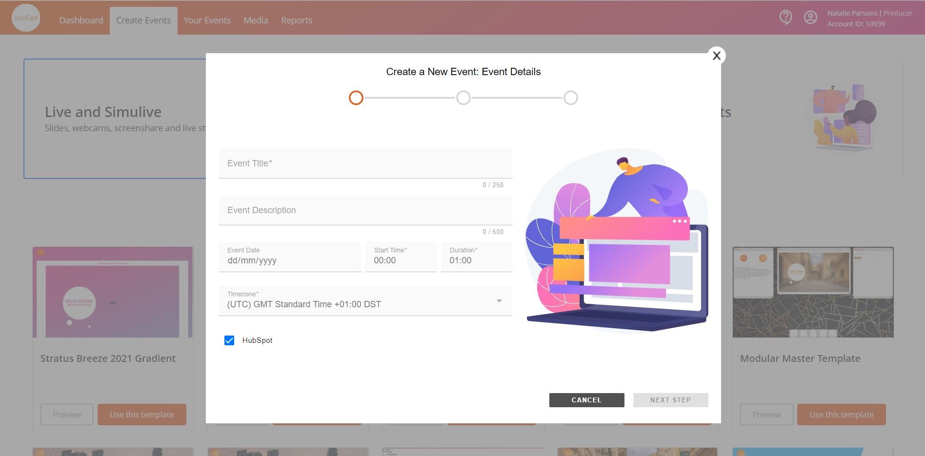Click the WorkCast logo
This screenshot has height=456, width=925.
click(x=25, y=18)
